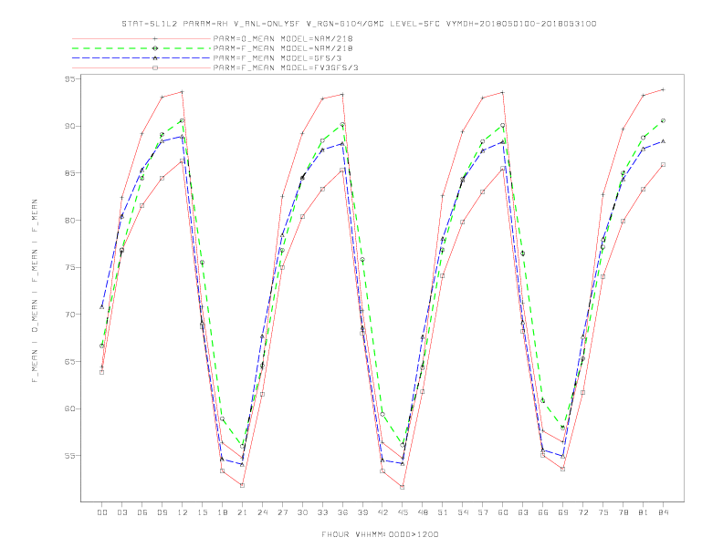Viewport: 723px width, 558px height.
Task: Click the green circle data point at hour 84
Action: pos(663,120)
